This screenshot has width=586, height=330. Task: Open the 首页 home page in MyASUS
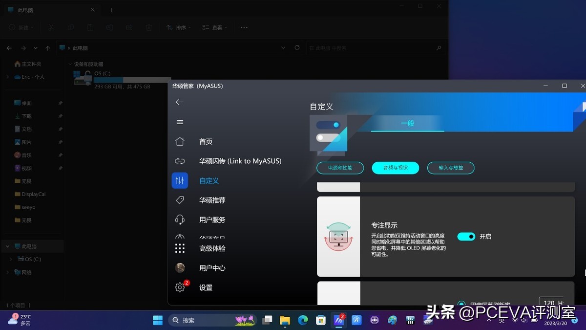click(x=206, y=141)
